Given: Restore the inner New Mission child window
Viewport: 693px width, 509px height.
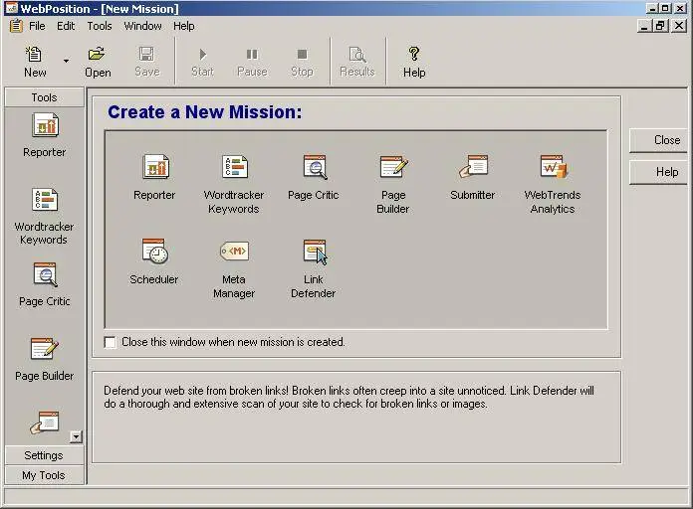Looking at the screenshot, I should pyautogui.click(x=660, y=26).
